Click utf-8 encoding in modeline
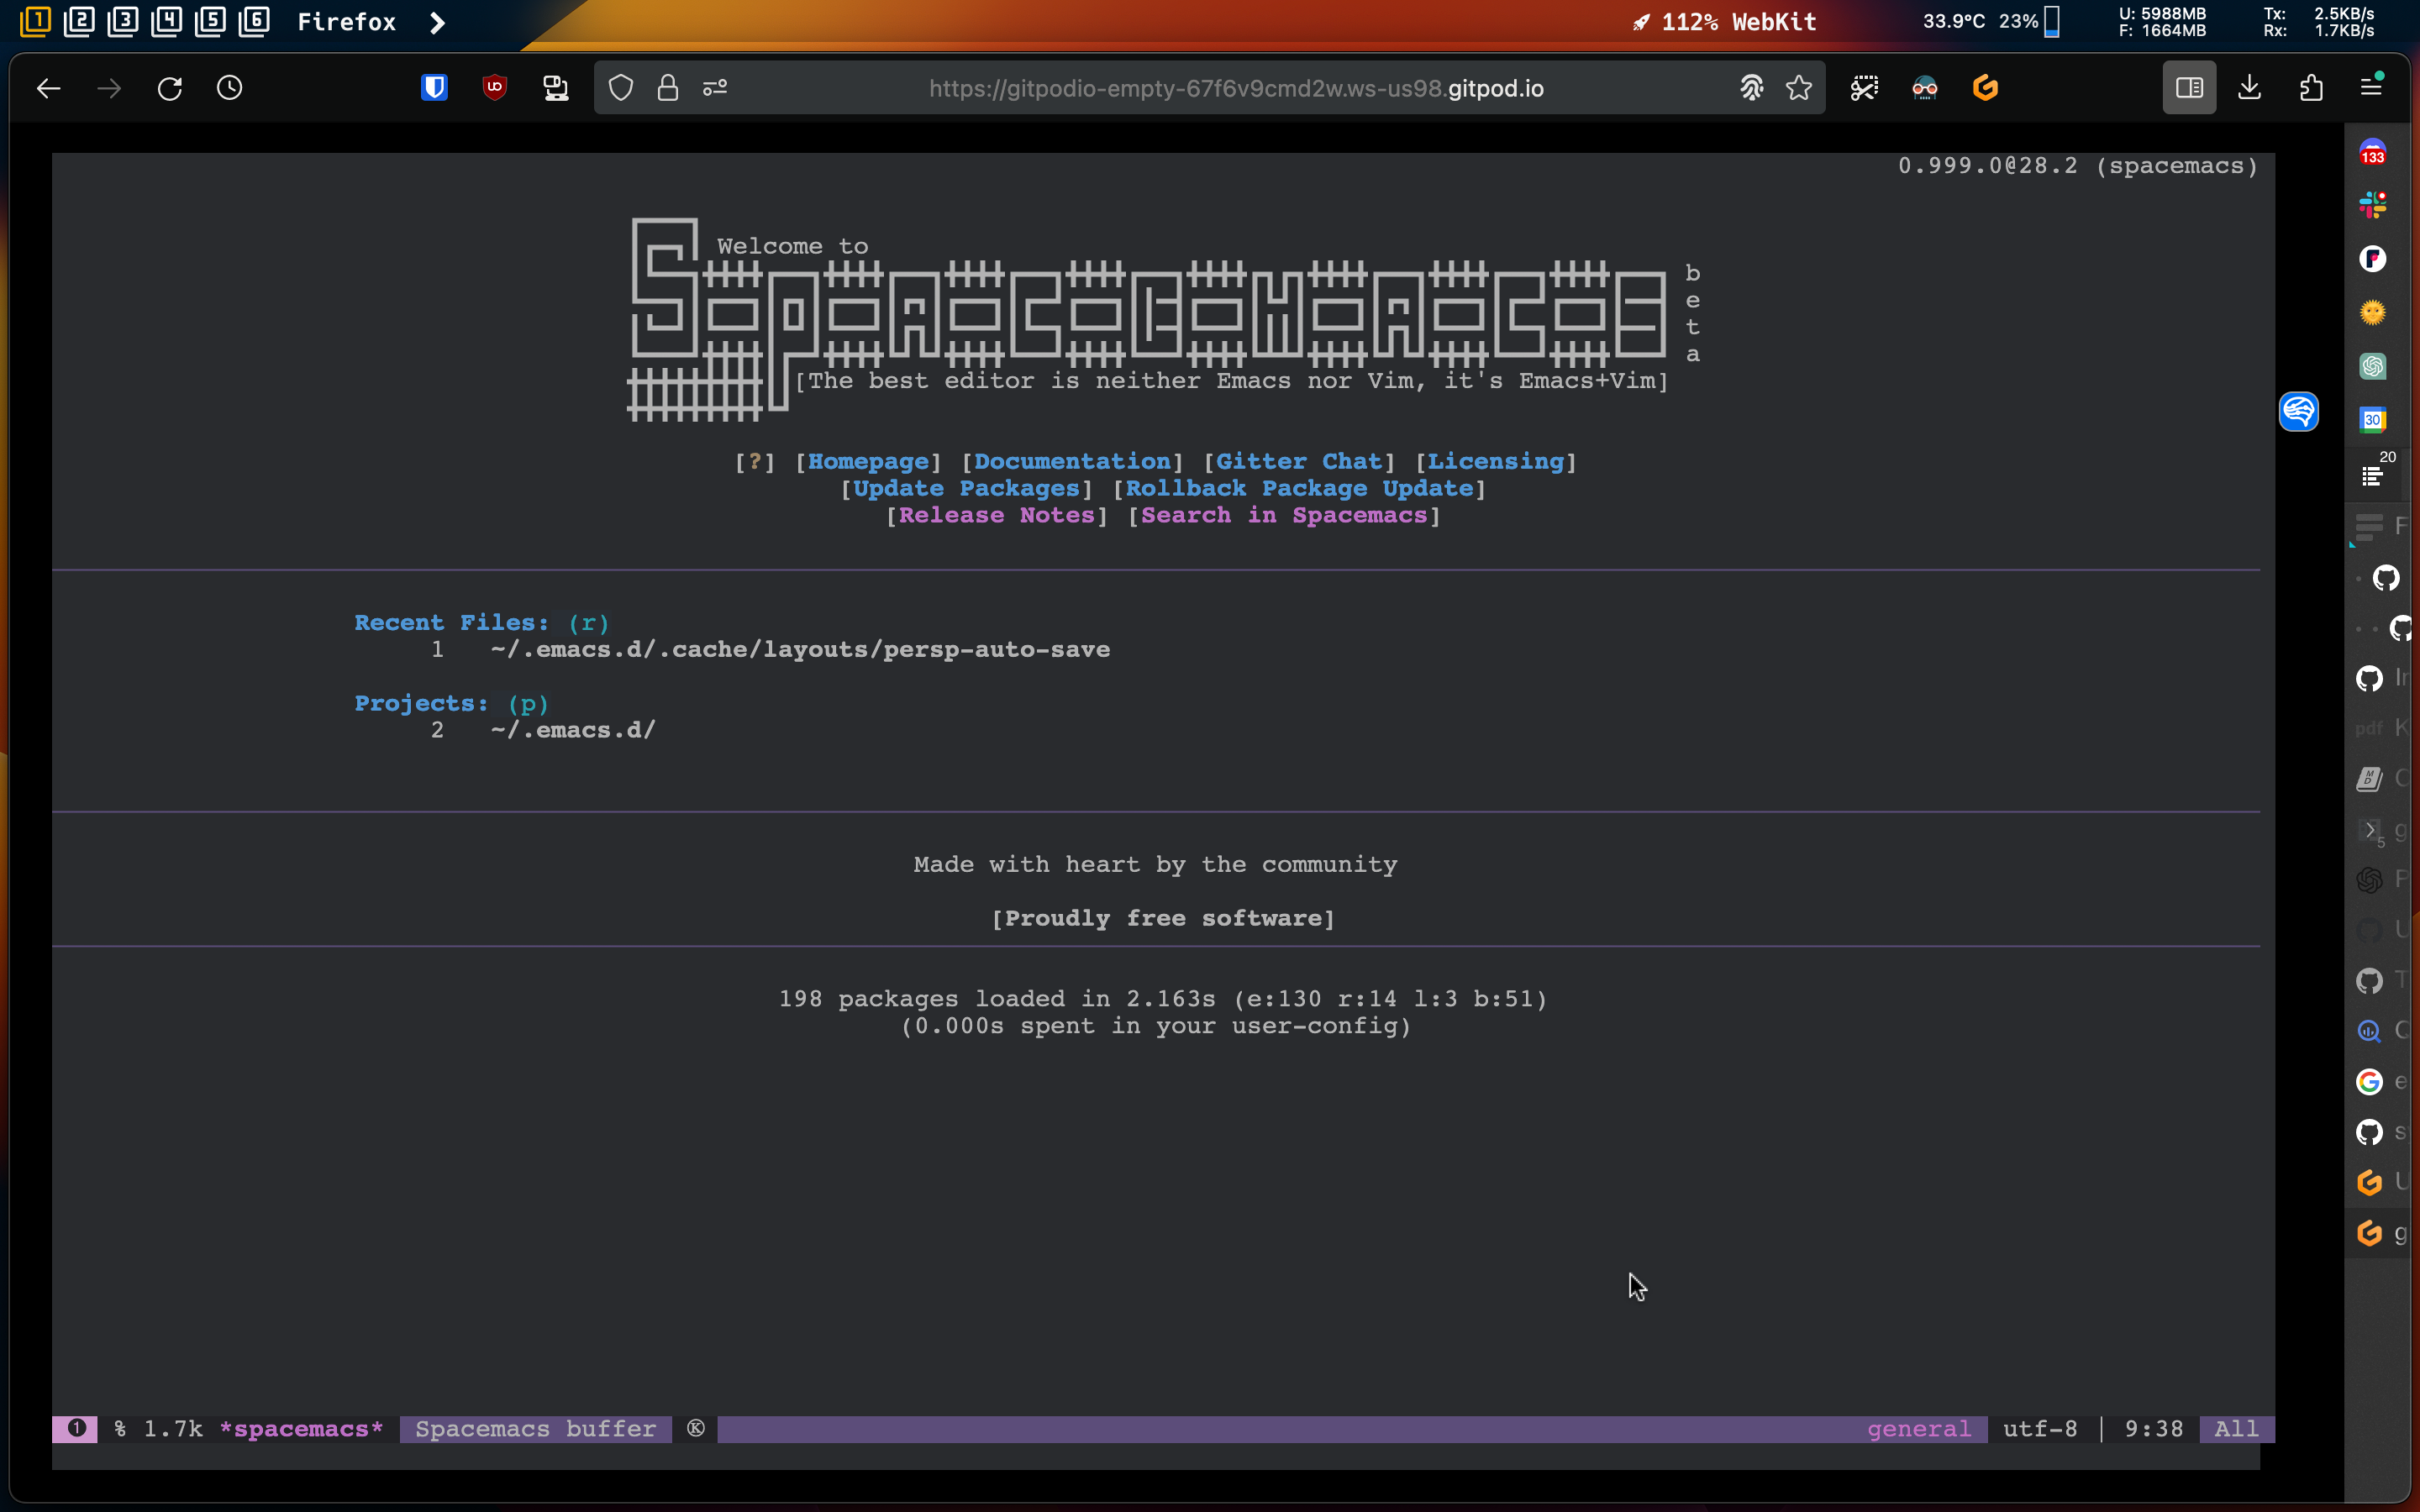This screenshot has width=2420, height=1512. (2040, 1429)
